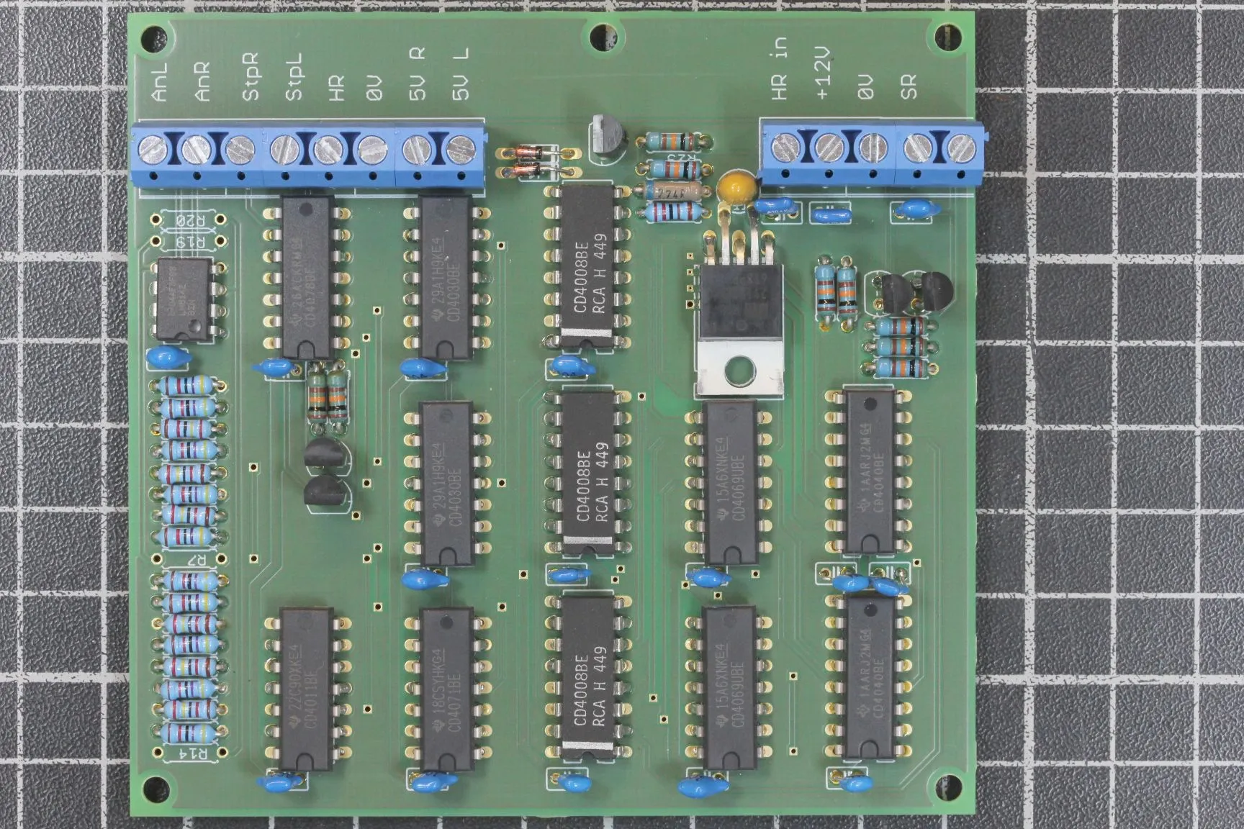Click the voltage regulator's metal tab hole
The height and width of the screenshot is (829, 1244).
pos(739,370)
